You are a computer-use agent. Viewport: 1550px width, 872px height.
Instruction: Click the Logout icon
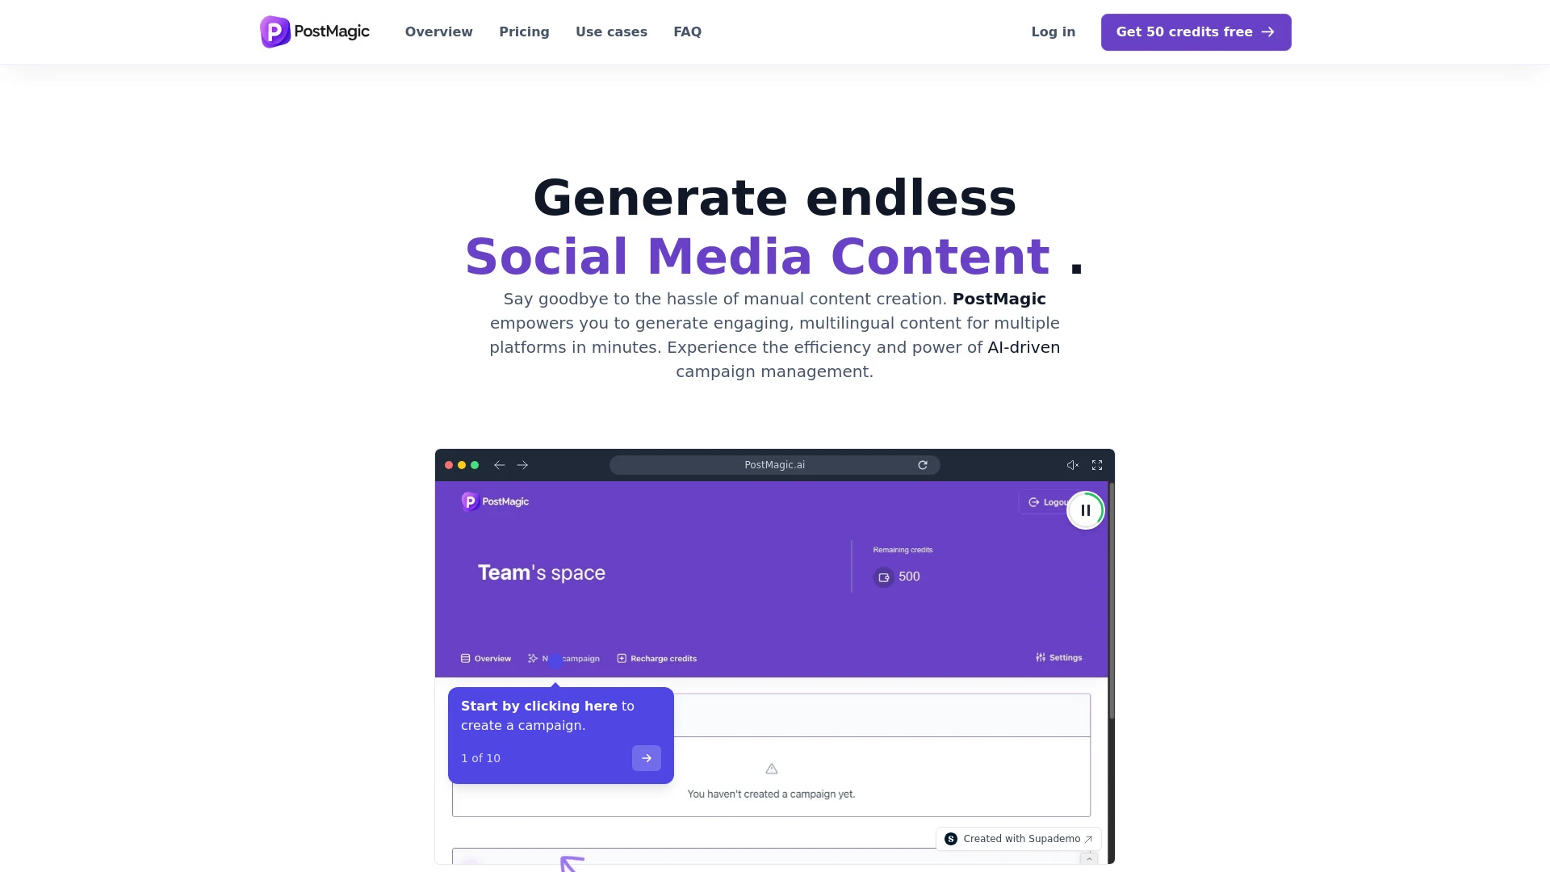pyautogui.click(x=1033, y=501)
